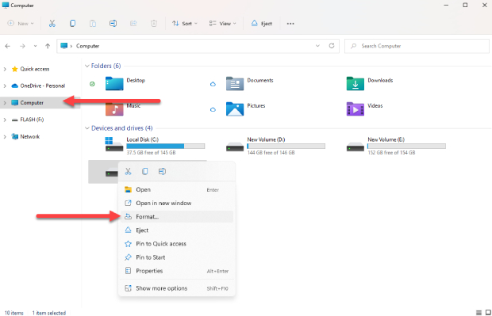Open the recent locations chevron
Screen dimensions: 492x316
pyautogui.click(x=35, y=46)
